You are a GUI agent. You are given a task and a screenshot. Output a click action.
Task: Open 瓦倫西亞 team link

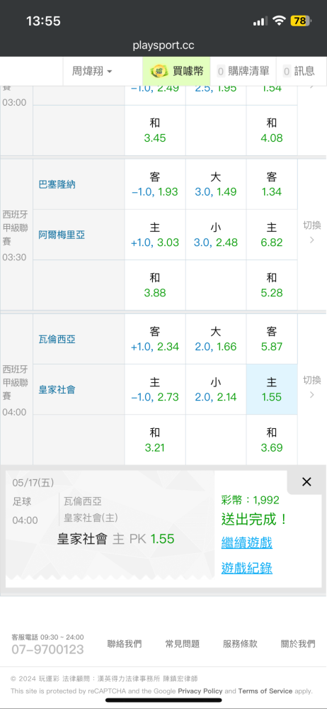pos(57,339)
